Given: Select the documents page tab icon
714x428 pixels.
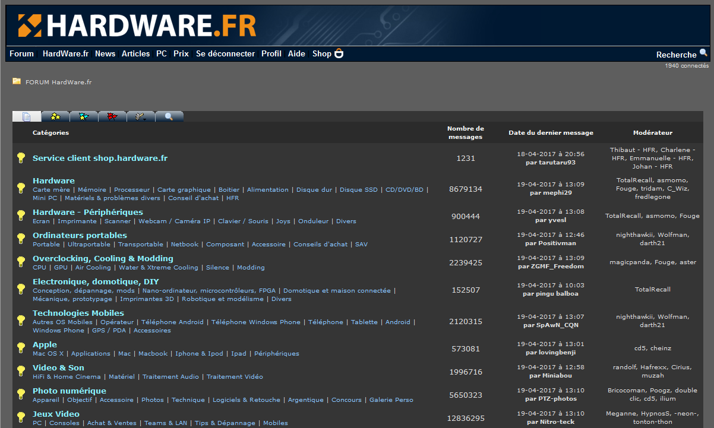Looking at the screenshot, I should 27,116.
